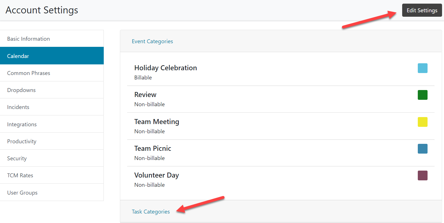Select Incidents in the sidebar
The image size is (444, 223).
click(18, 107)
